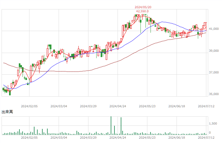Click 2024/03/04 date under price chart

pos(59,106)
